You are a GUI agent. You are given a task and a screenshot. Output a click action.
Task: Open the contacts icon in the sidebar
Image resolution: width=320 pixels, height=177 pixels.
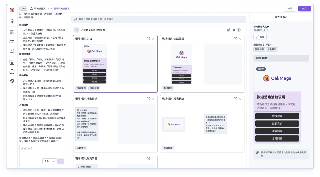click(12, 62)
